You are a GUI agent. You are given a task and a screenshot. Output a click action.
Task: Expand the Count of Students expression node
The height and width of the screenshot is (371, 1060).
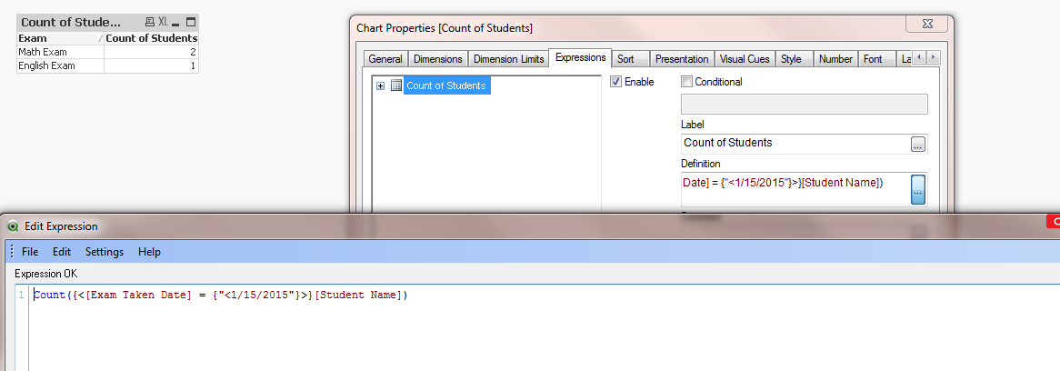380,85
